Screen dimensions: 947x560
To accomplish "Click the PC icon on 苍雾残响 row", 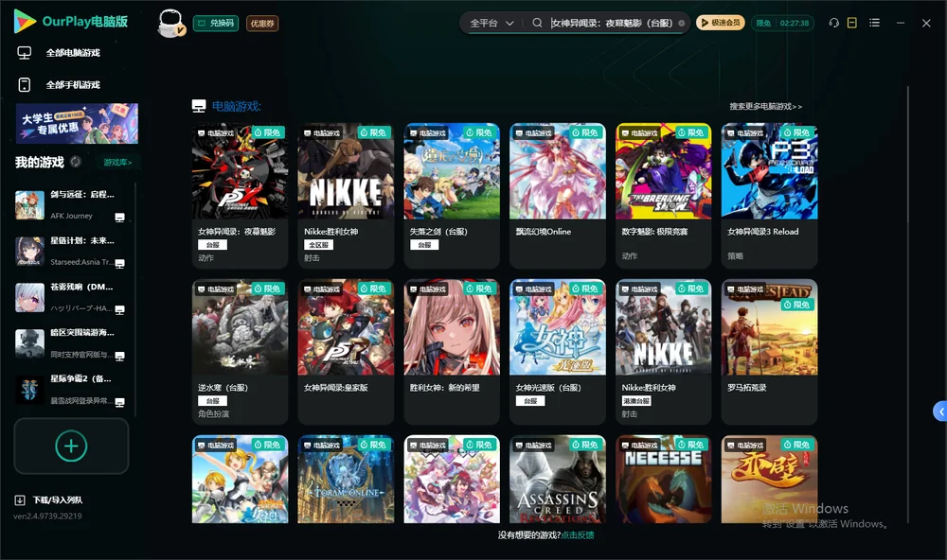I will click(x=119, y=310).
